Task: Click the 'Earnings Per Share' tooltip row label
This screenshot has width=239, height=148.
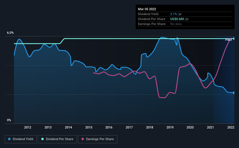Action: tap(152, 24)
